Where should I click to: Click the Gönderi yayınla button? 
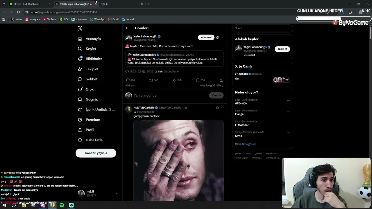(x=96, y=153)
